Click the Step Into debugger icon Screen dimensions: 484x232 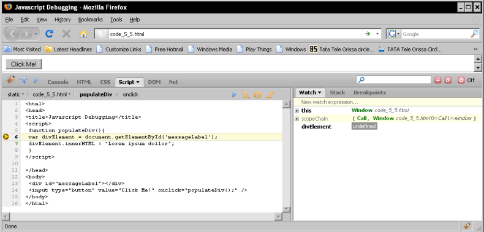click(246, 95)
